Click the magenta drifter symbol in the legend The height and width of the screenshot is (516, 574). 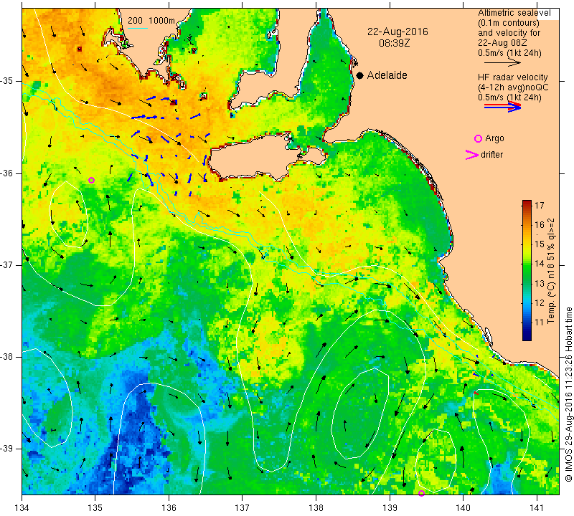pos(472,155)
